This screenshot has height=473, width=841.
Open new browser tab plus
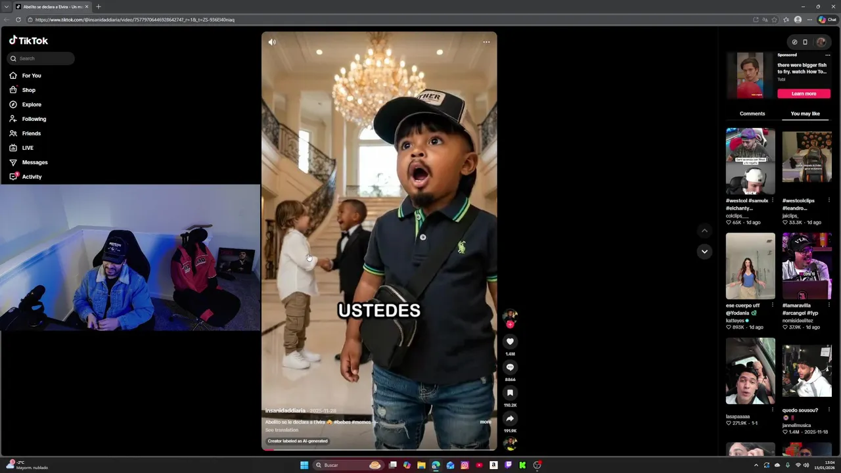(x=99, y=7)
